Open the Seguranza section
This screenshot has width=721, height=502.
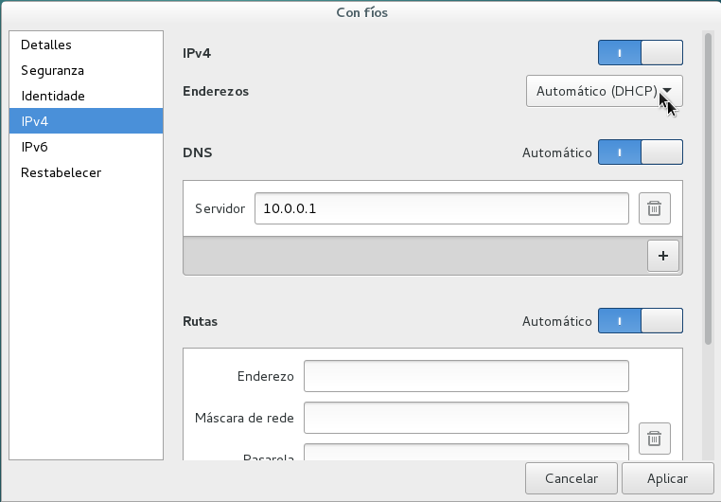click(x=86, y=70)
